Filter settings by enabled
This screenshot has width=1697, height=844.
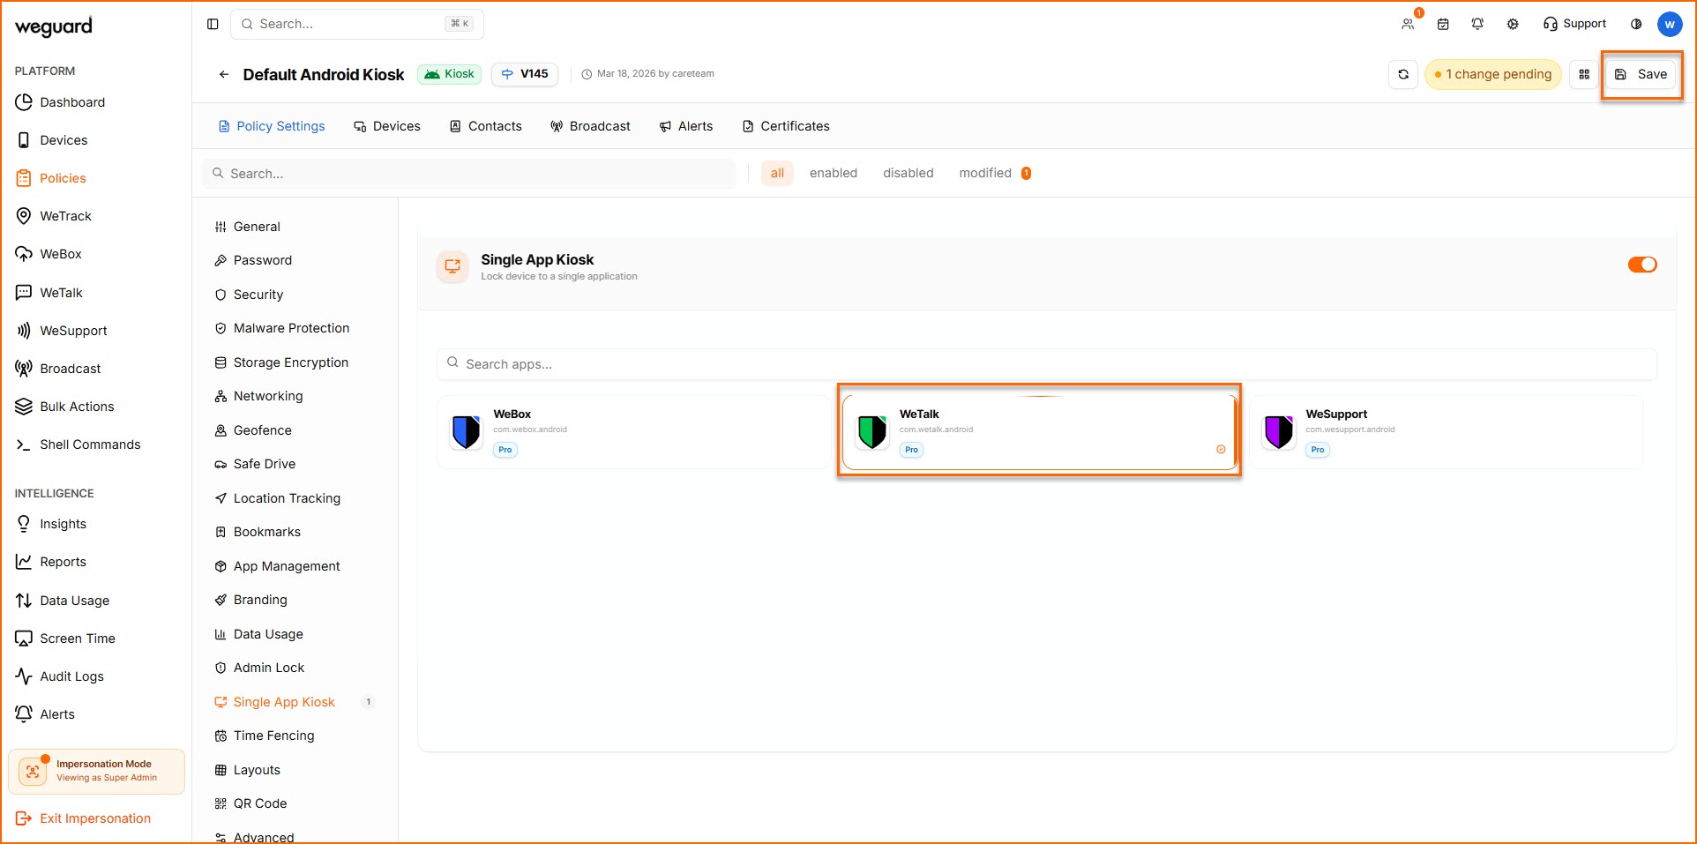click(x=833, y=173)
